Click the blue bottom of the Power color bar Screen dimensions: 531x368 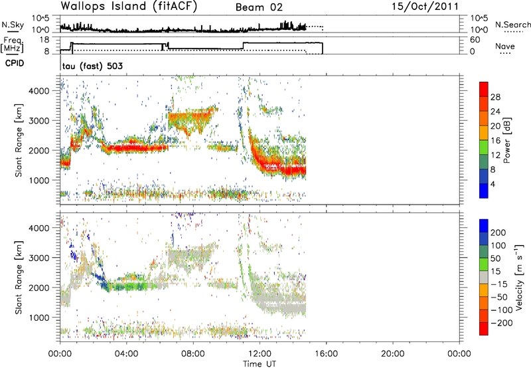[x=484, y=191]
